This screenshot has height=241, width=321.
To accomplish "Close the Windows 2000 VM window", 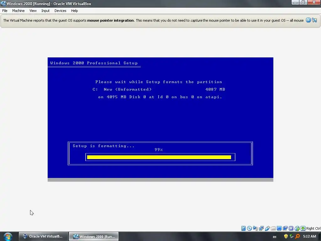I will tap(314, 3).
